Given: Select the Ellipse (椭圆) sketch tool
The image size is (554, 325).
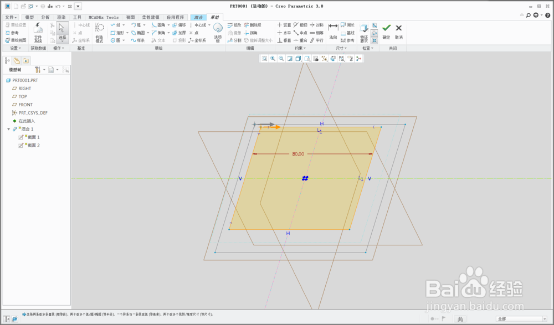Looking at the screenshot, I should pos(138,33).
